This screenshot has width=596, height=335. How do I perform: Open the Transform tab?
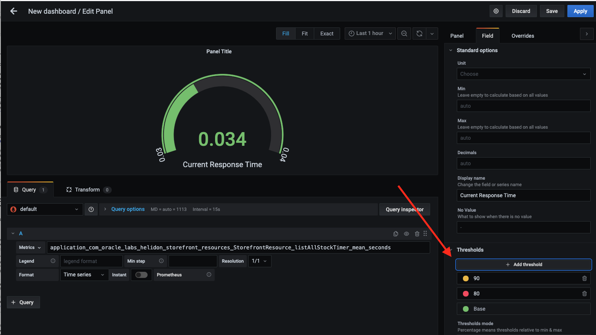click(x=88, y=190)
